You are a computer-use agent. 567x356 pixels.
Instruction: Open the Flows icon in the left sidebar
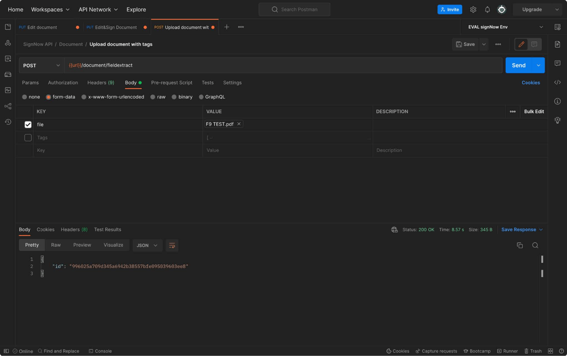(8, 106)
